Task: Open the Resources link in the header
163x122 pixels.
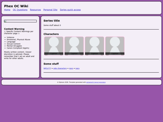Action: (x=35, y=10)
